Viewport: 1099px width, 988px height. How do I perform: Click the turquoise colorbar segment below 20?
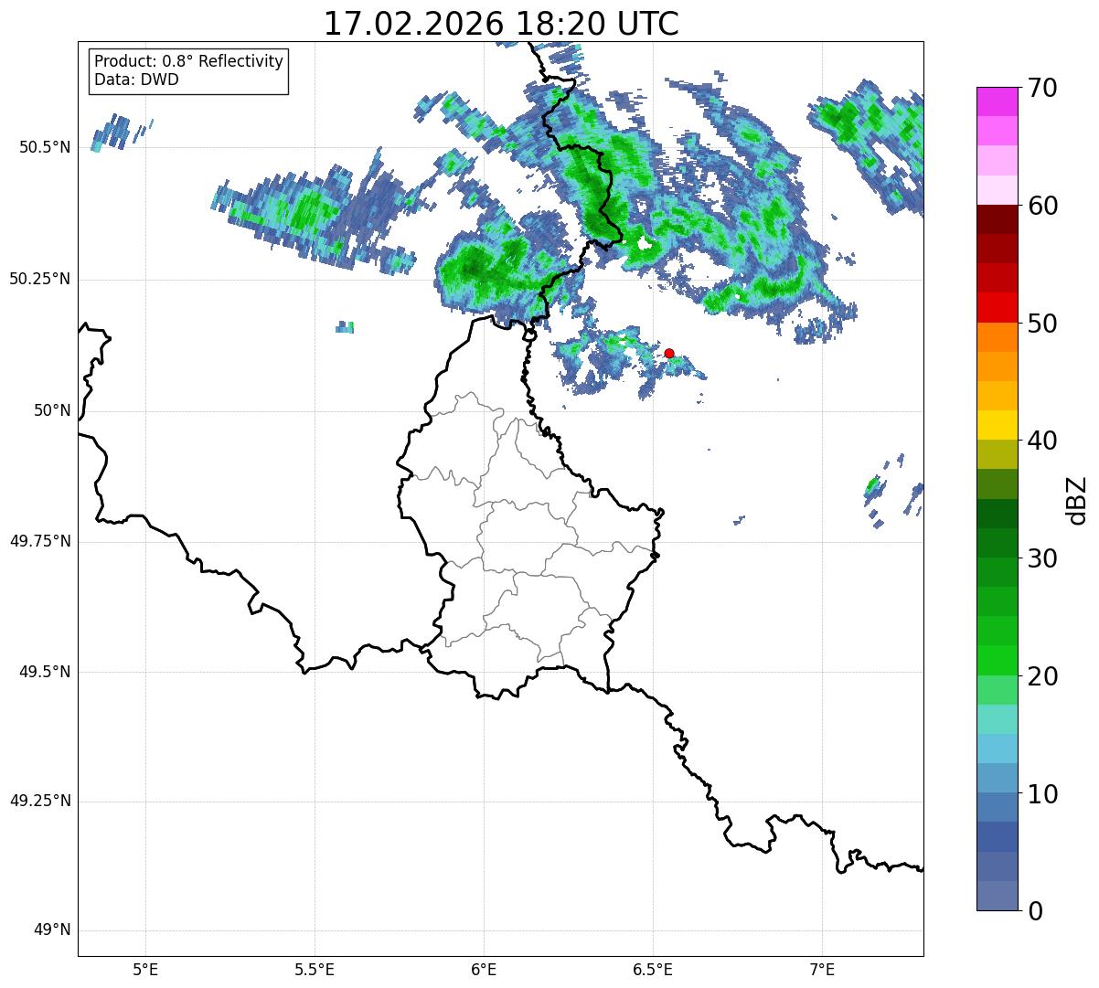pos(998,719)
